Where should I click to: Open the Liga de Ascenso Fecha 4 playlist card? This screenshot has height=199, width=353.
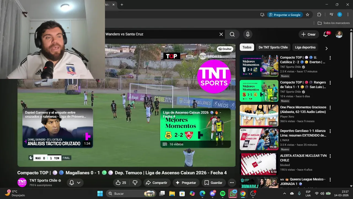tap(196, 128)
